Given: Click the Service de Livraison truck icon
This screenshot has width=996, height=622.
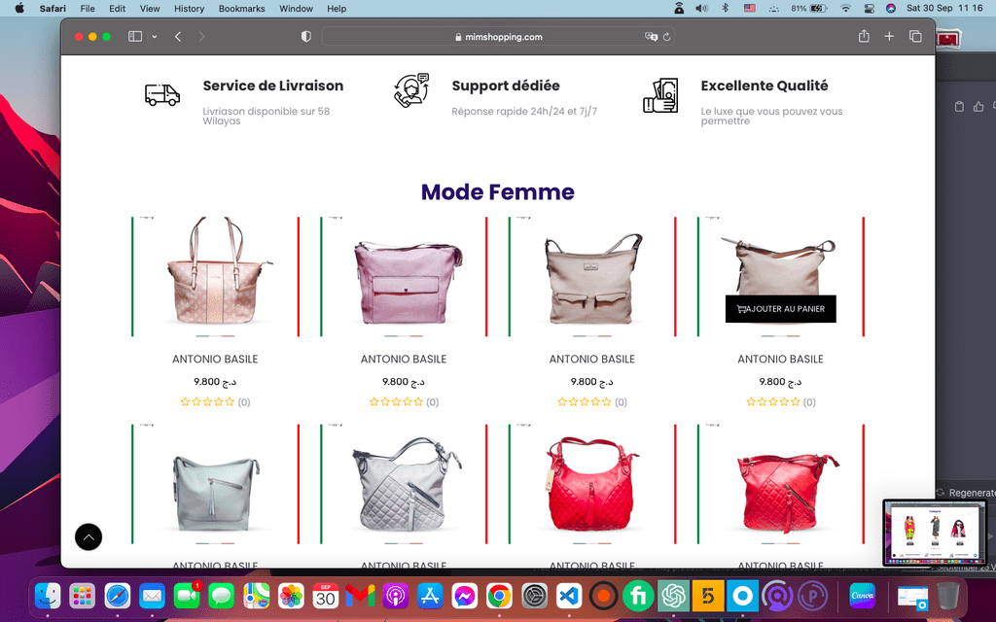Looking at the screenshot, I should [x=162, y=94].
